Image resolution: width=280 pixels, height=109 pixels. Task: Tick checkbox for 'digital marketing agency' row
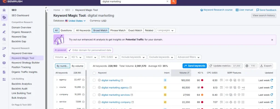tap(94, 87)
